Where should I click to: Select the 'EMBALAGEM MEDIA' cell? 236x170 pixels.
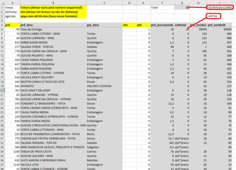tap(53, 43)
